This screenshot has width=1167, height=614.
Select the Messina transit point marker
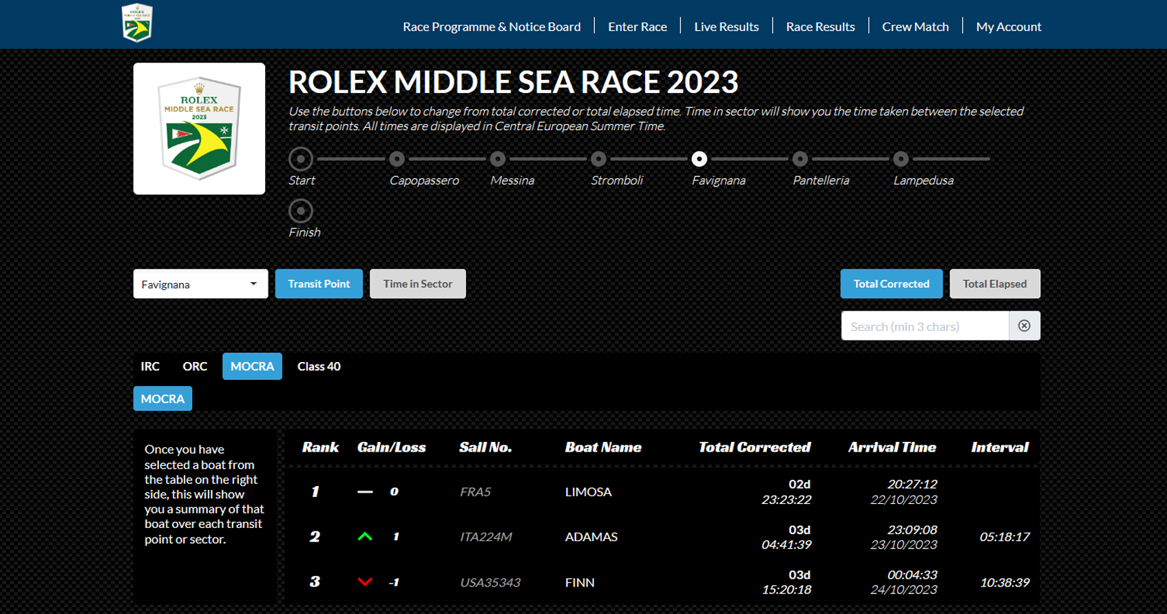pyautogui.click(x=498, y=159)
